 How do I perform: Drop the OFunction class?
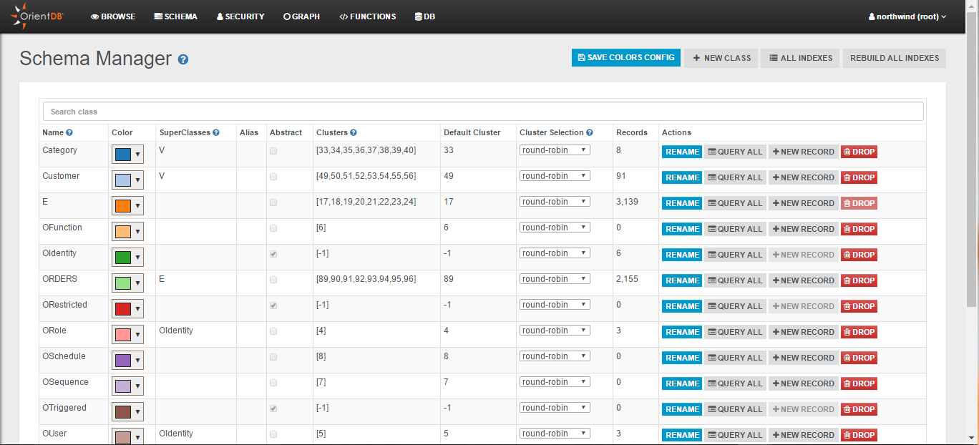pyautogui.click(x=858, y=229)
